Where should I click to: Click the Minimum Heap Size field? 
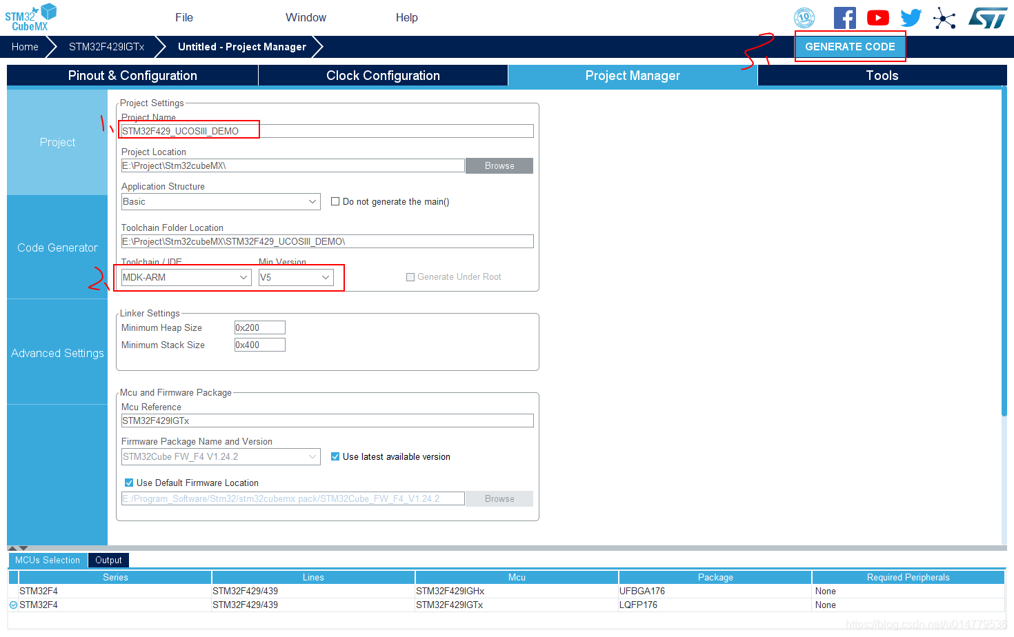click(x=259, y=327)
